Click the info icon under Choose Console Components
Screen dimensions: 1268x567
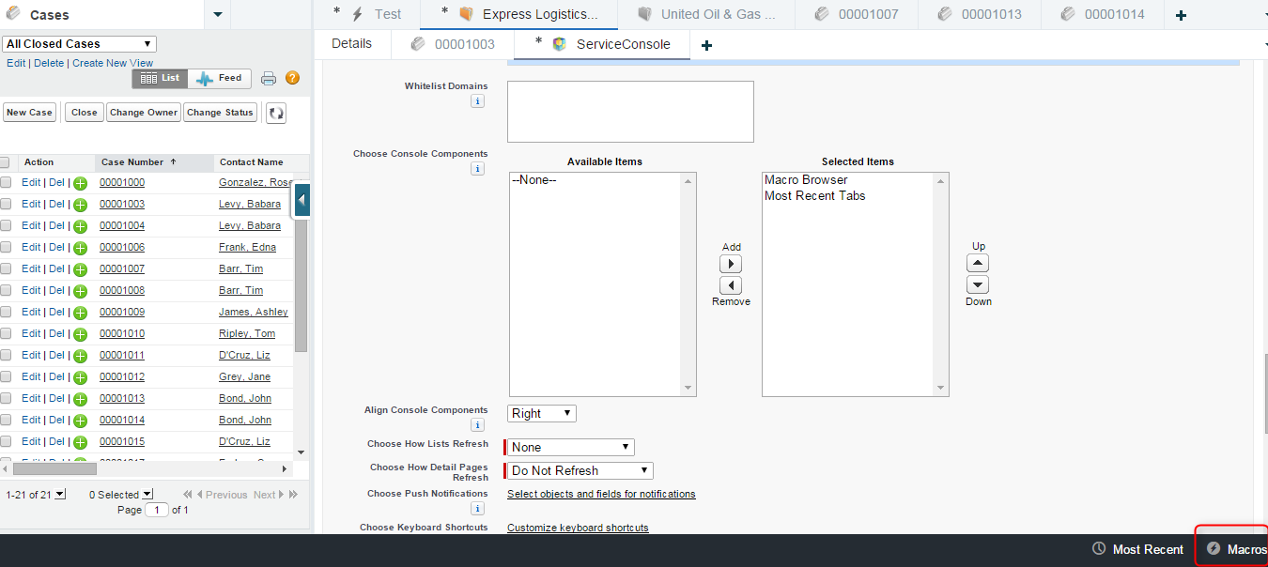(x=477, y=168)
